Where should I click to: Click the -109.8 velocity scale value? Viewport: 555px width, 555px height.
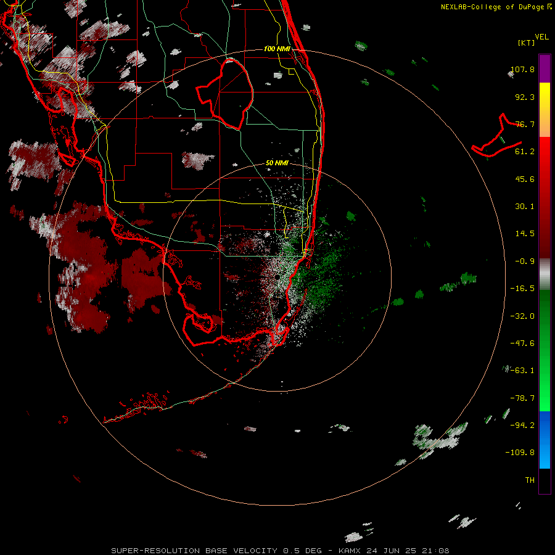pos(520,453)
